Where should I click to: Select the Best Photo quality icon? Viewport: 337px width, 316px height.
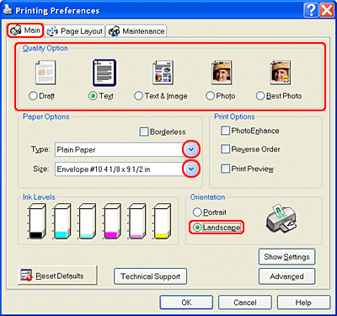[281, 72]
